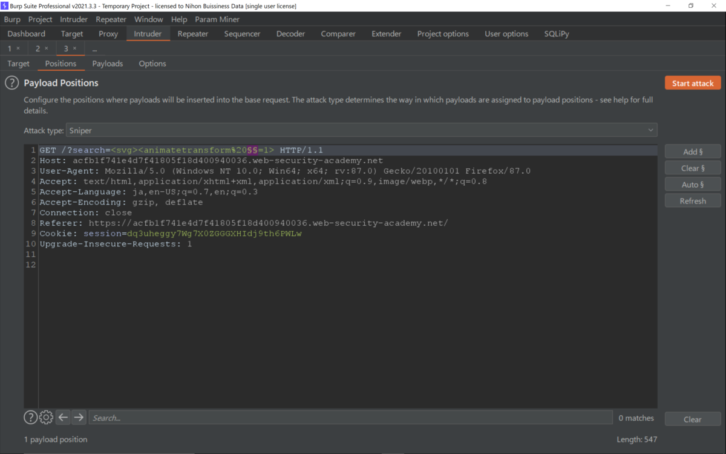726x454 pixels.
Task: Select Intruder attack tab 3
Action: point(66,48)
